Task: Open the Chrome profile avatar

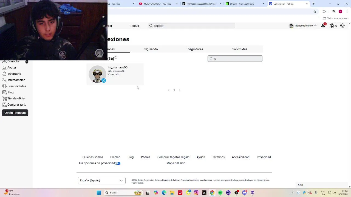Action: [x=340, y=11]
